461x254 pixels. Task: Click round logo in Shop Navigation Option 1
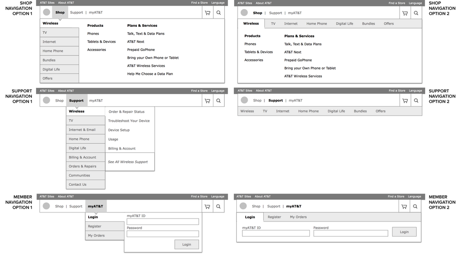46,13
